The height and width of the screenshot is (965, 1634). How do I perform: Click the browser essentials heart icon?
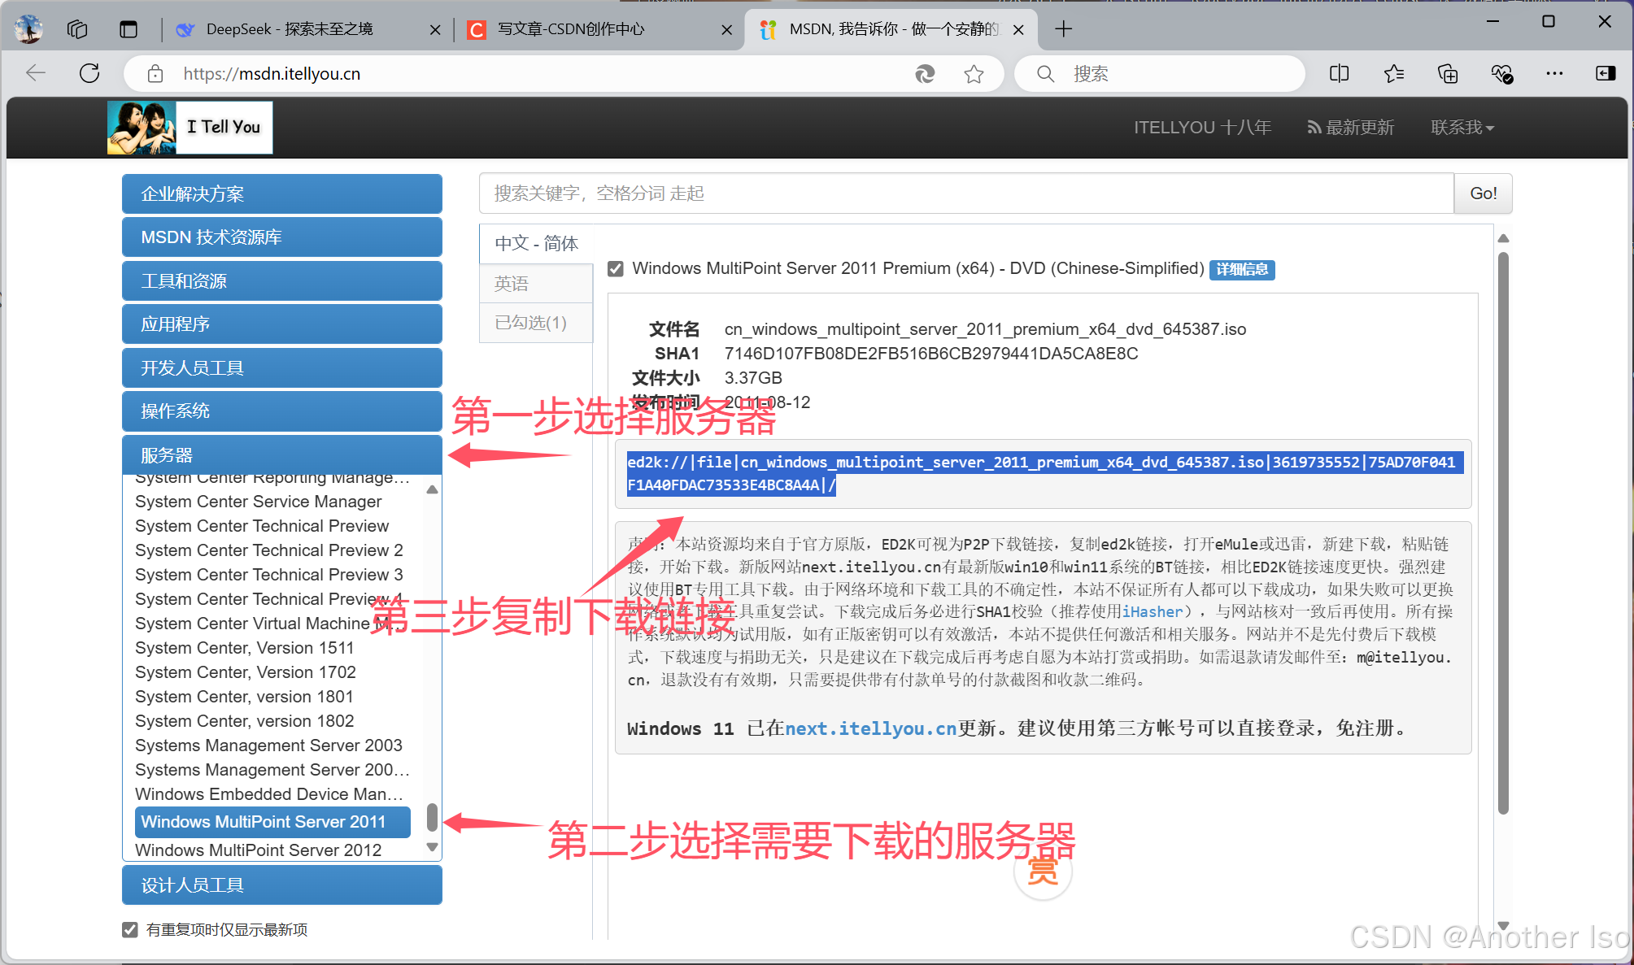1501,74
